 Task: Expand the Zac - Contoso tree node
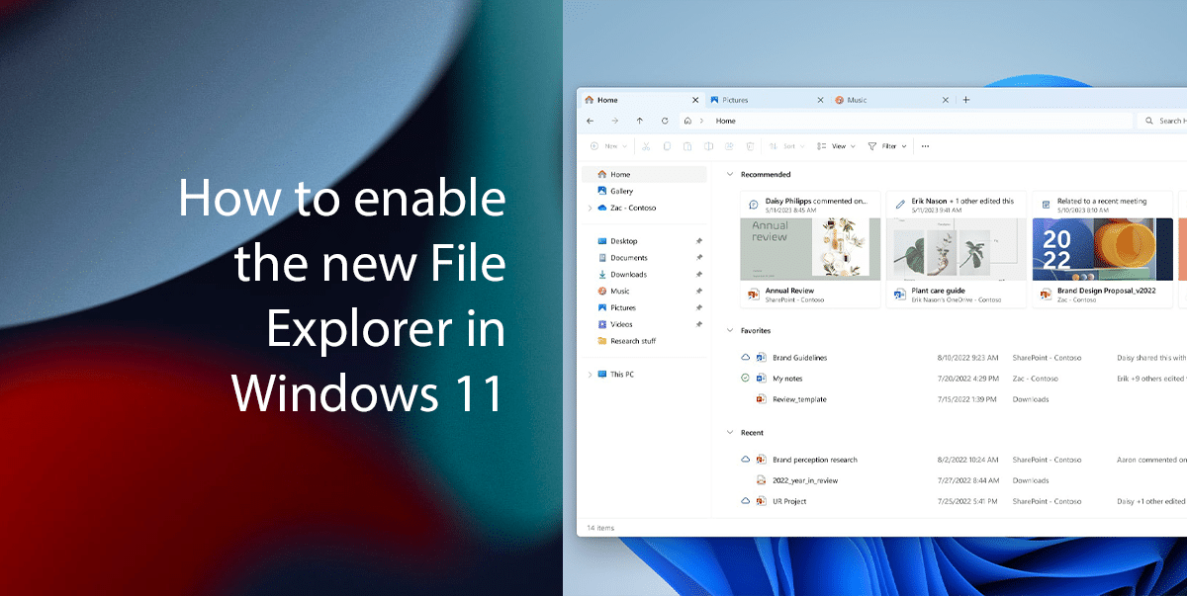pyautogui.click(x=591, y=208)
